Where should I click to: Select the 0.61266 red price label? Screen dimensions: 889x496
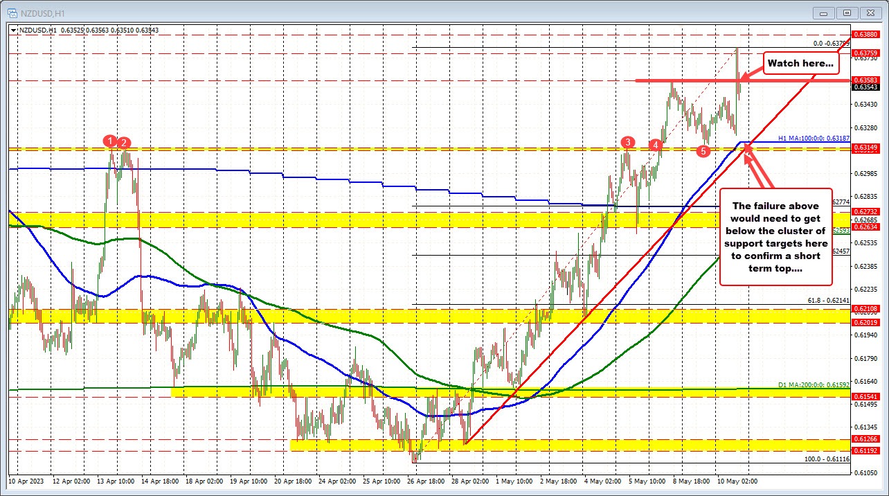pyautogui.click(x=865, y=439)
